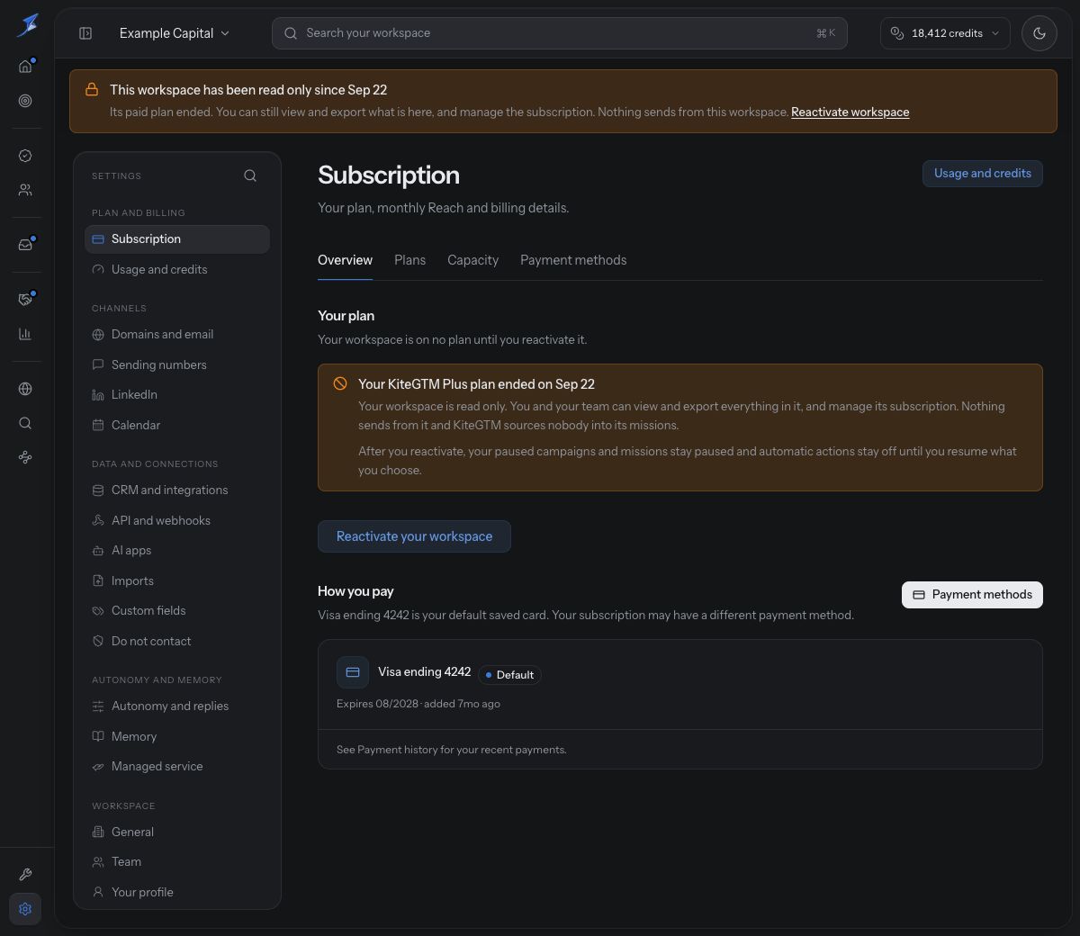Open Autonomy and replies settings
This screenshot has height=936, width=1080.
coord(177,706)
